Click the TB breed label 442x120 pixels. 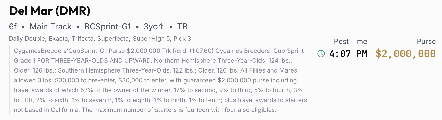tap(182, 27)
